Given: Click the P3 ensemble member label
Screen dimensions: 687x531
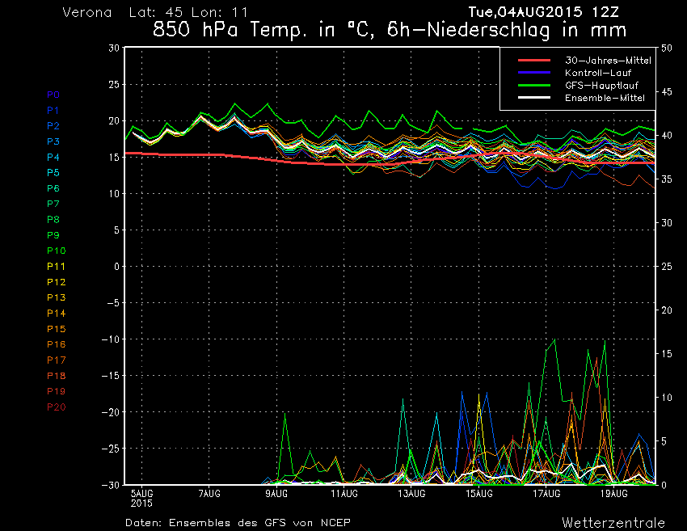Looking at the screenshot, I should 53,141.
